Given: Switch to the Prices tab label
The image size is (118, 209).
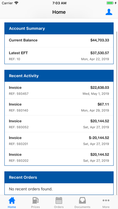Looking at the screenshot, I should tap(36, 207).
